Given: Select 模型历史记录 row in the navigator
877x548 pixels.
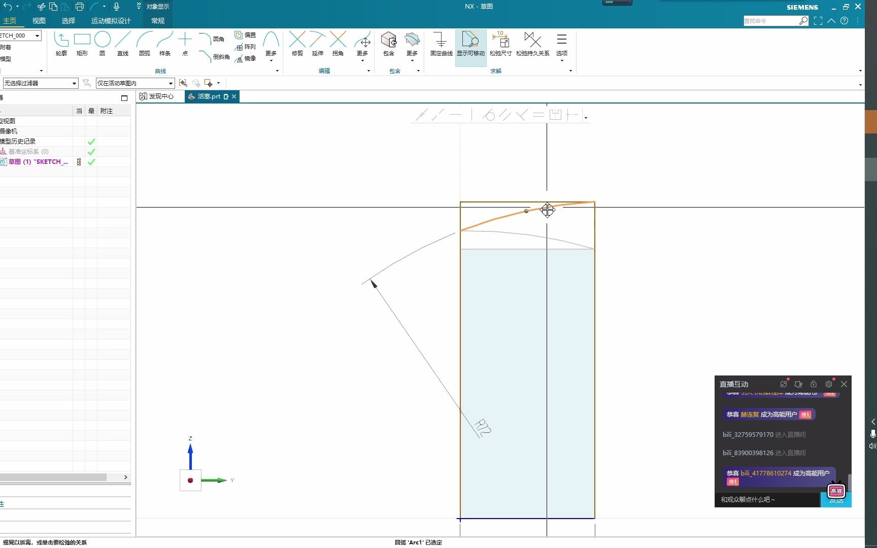Looking at the screenshot, I should coord(18,142).
